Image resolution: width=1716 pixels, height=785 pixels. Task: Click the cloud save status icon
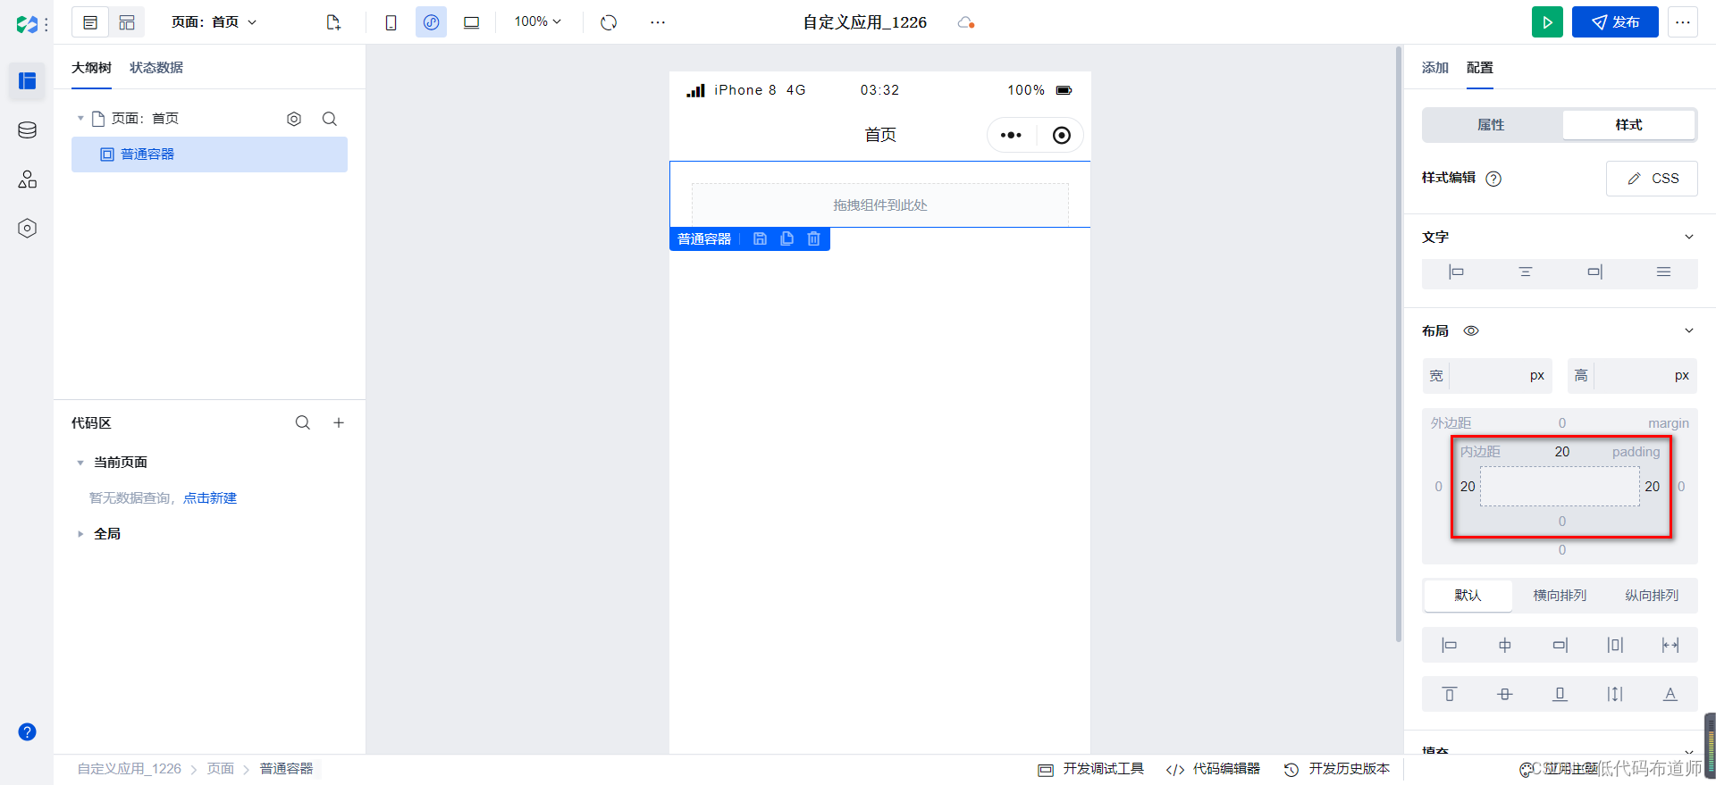pyautogui.click(x=966, y=22)
